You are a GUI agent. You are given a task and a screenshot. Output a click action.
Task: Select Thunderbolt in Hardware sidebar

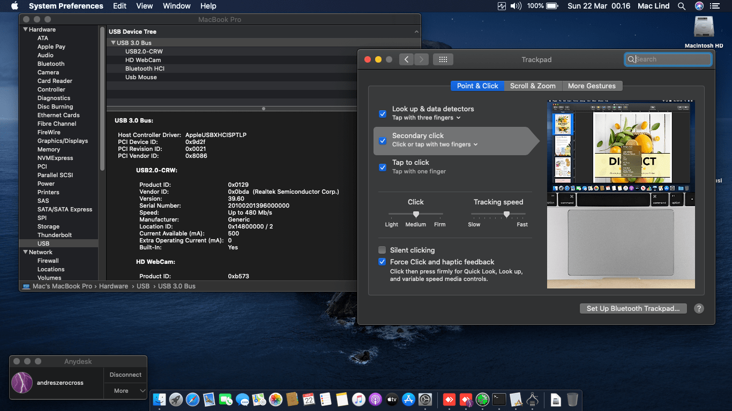click(x=55, y=235)
